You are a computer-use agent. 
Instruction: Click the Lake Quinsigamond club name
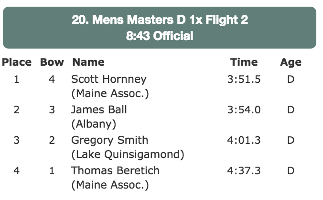(x=128, y=155)
